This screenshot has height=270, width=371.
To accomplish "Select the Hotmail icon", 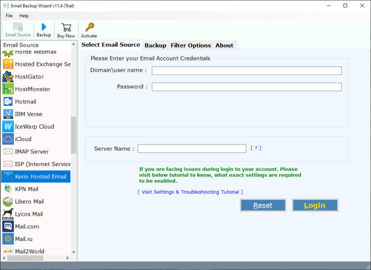I will (8, 102).
